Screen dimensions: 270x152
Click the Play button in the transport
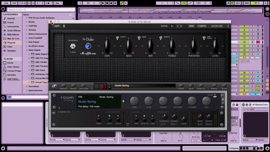(x=103, y=3)
